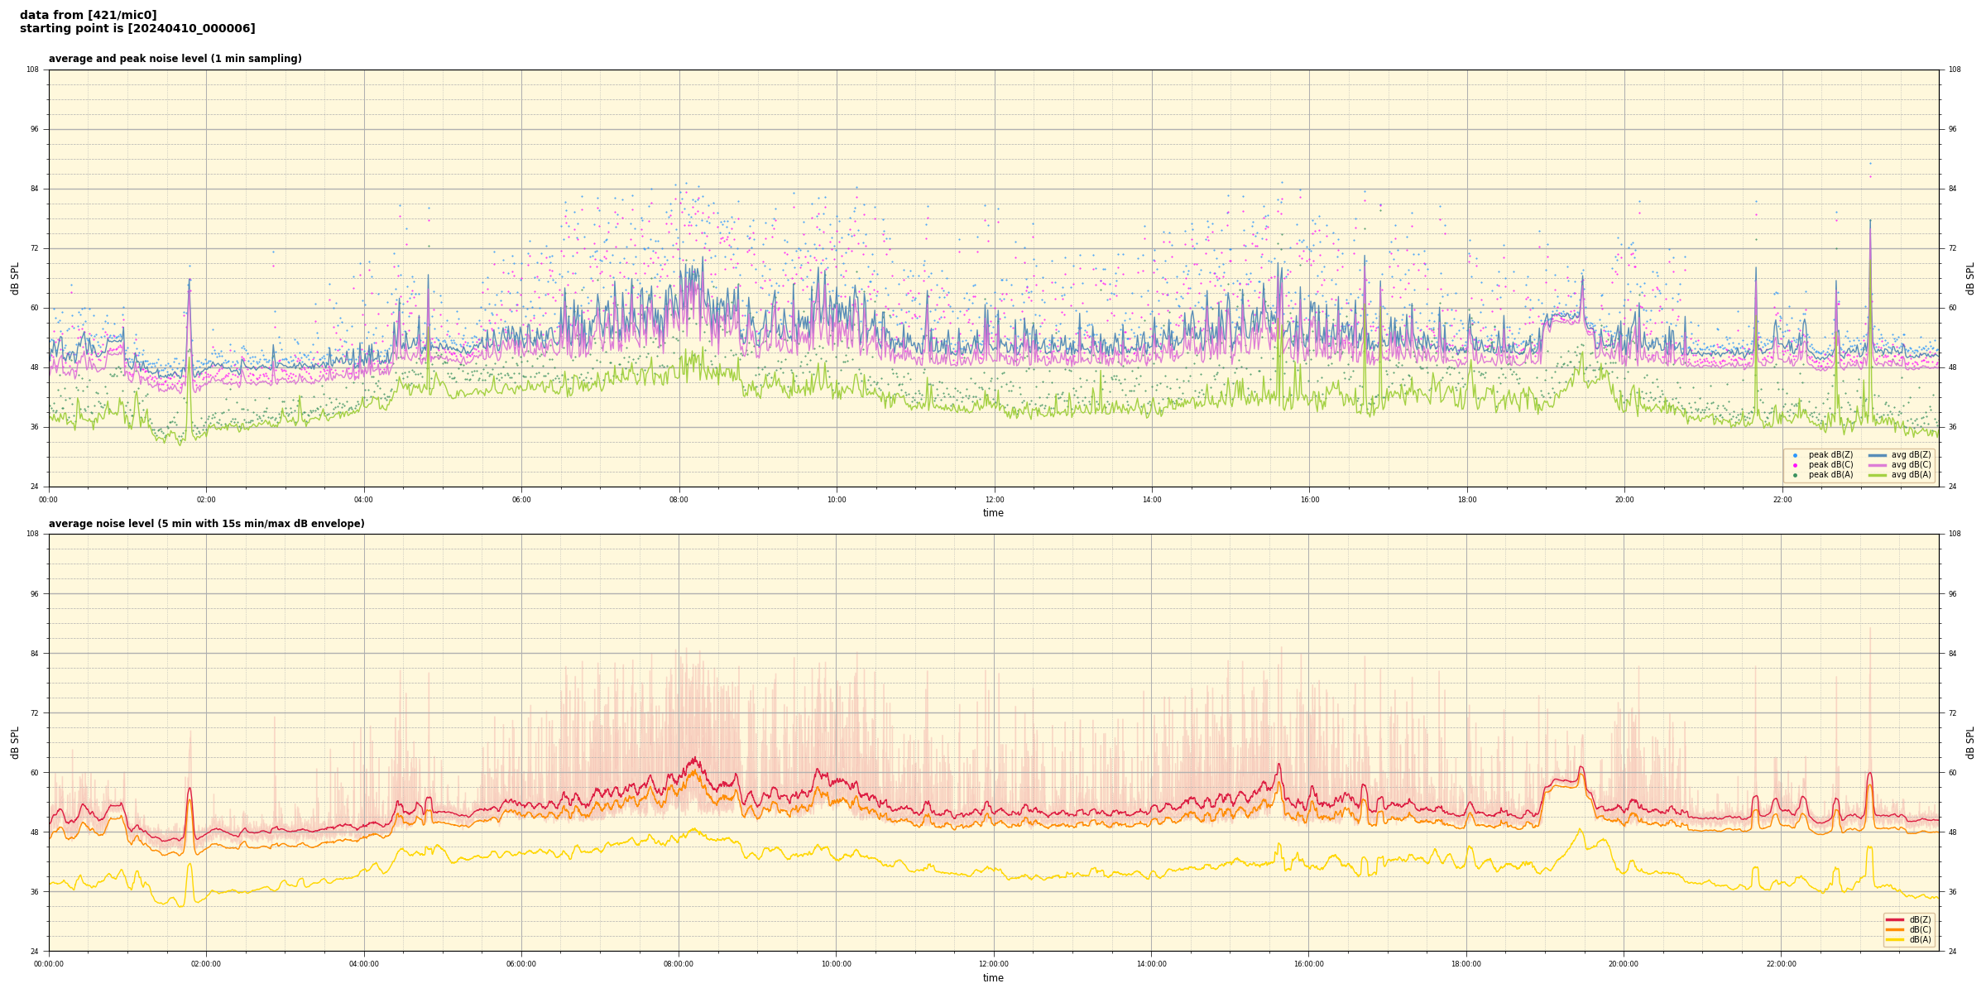Click the 20:00:00 tick on bottom chart axis
Viewport: 1986px width, 993px height.
pyautogui.click(x=1624, y=964)
